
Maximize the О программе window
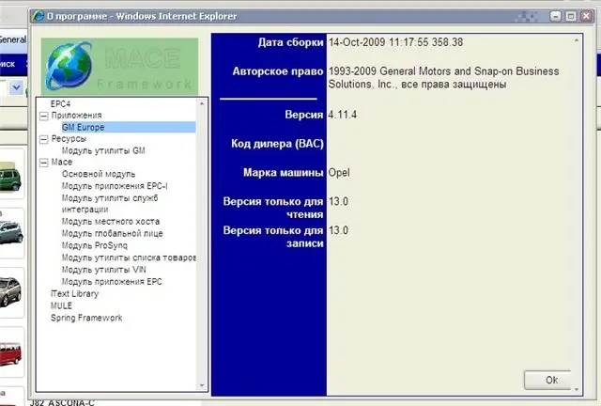pyautogui.click(x=571, y=16)
